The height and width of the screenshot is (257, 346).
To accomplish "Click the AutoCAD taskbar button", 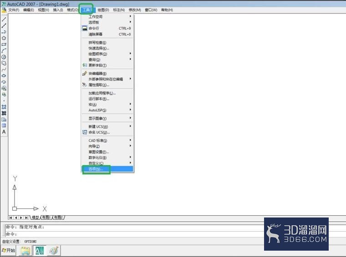I will coord(40,251).
